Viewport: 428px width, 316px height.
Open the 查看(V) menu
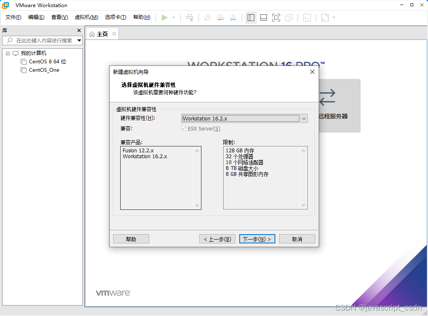coord(60,17)
